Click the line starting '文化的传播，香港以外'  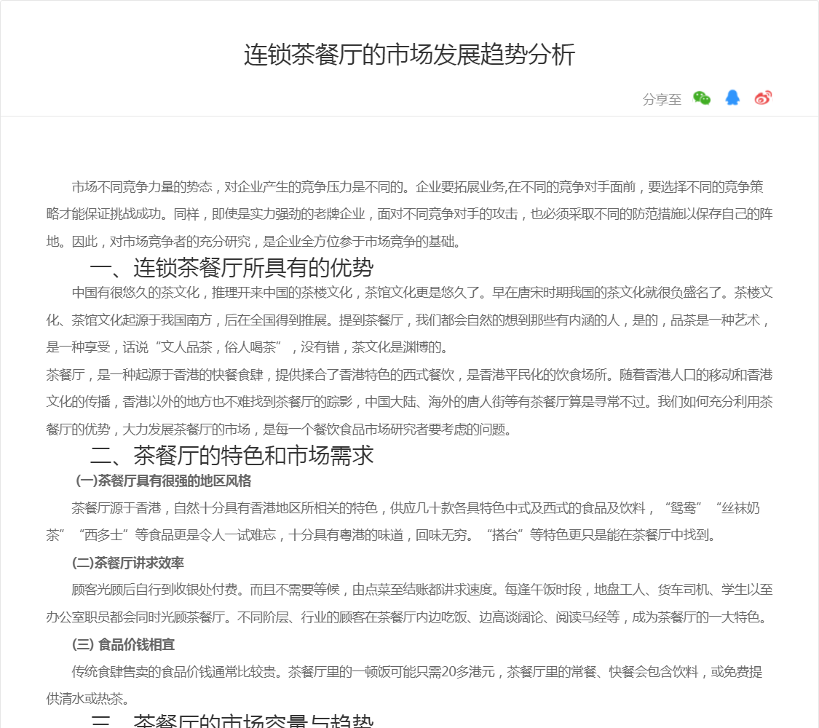pyautogui.click(x=409, y=402)
